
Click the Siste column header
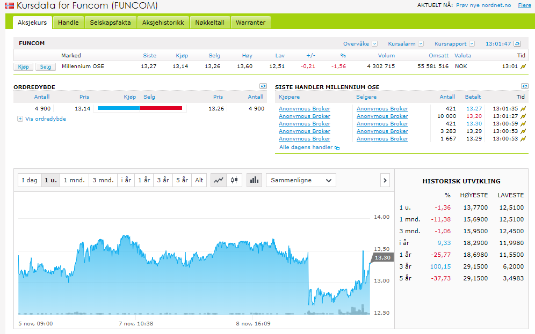150,56
